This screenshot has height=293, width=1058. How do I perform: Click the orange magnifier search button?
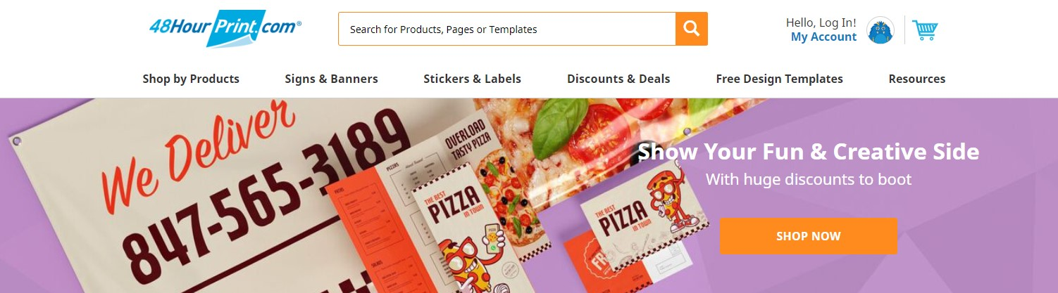[x=691, y=29]
